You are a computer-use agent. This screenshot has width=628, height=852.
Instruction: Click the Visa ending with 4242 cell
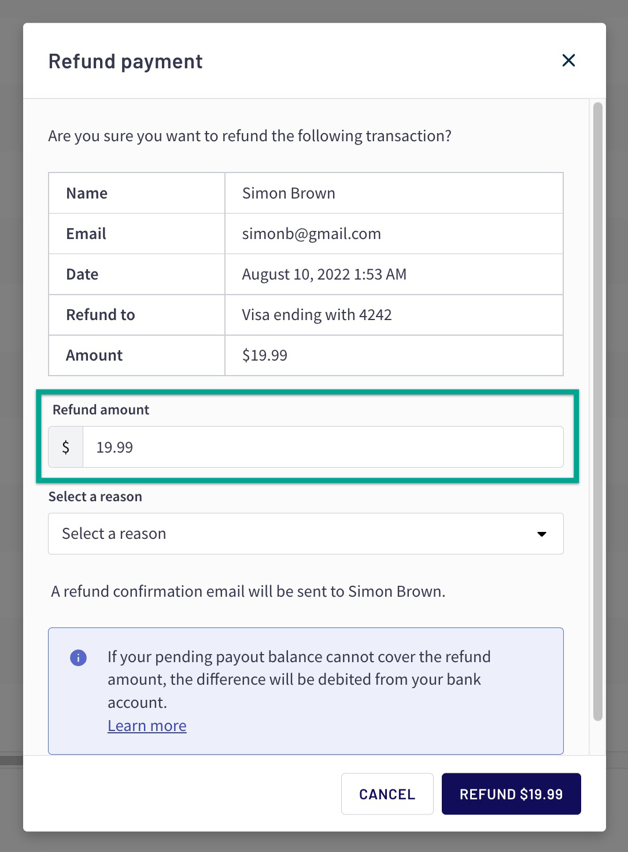pyautogui.click(x=394, y=315)
